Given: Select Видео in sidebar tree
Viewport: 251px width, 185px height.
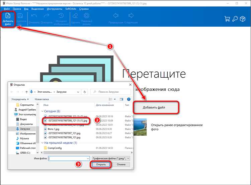Looking at the screenshot, I should 21,119.
